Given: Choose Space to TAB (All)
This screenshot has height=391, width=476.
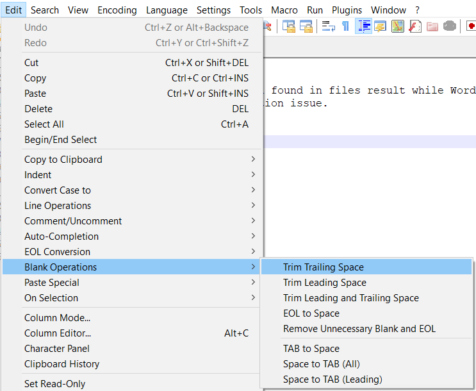Looking at the screenshot, I should pos(366,364).
